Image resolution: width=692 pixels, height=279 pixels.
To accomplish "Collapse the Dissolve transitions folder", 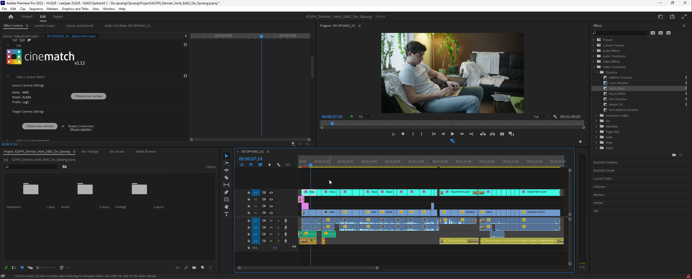I will coord(597,72).
